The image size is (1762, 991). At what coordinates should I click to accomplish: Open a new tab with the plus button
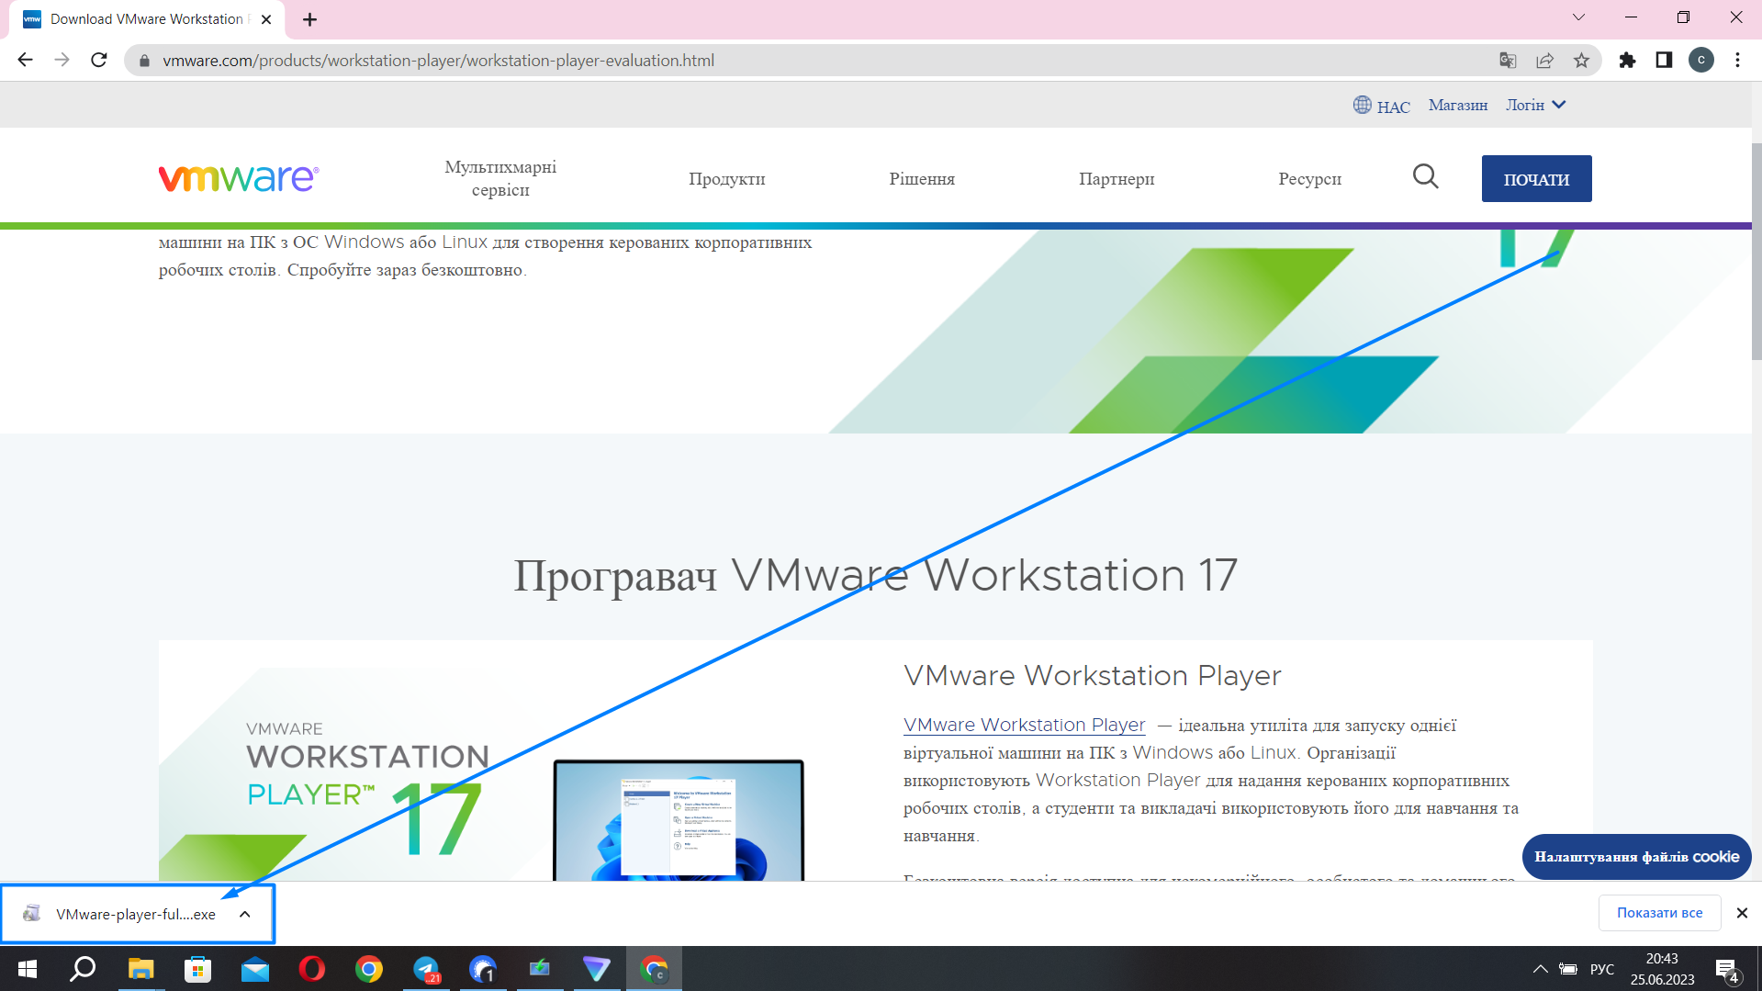(x=309, y=19)
